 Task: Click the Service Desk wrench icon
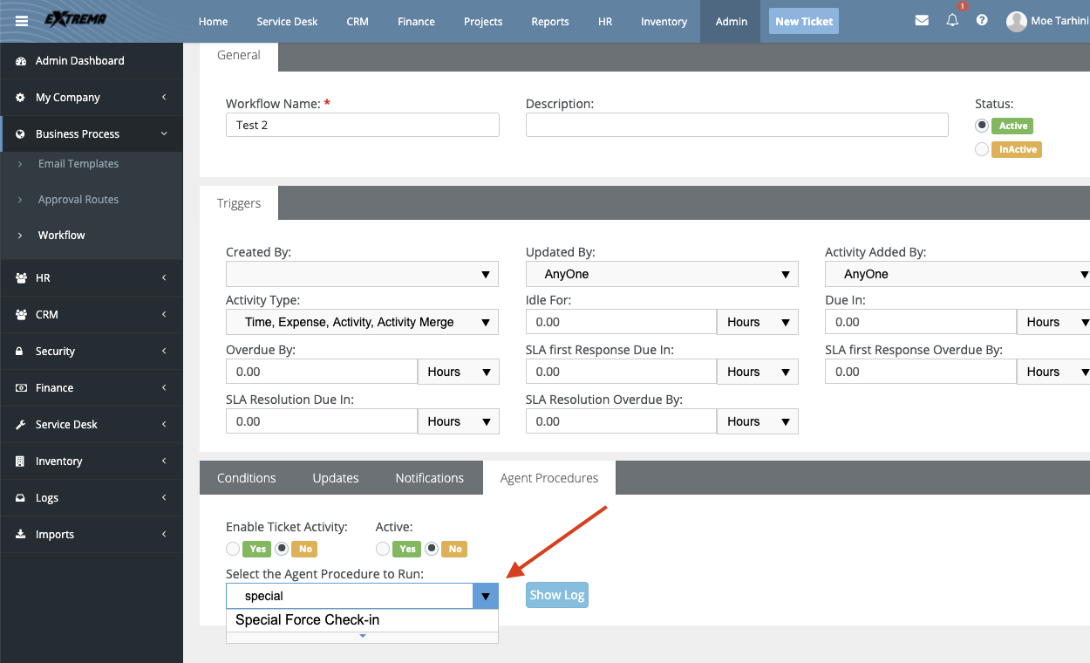pyautogui.click(x=21, y=425)
